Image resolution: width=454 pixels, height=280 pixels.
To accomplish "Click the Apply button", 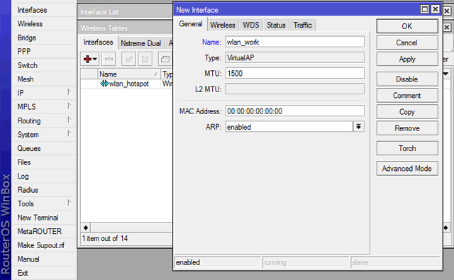I will pos(407,59).
